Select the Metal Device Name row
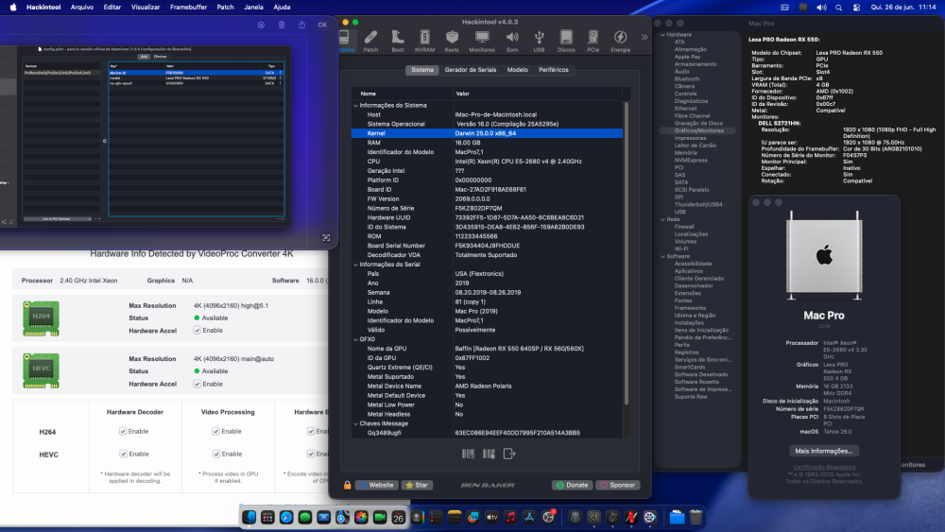Image resolution: width=945 pixels, height=532 pixels. (487, 386)
